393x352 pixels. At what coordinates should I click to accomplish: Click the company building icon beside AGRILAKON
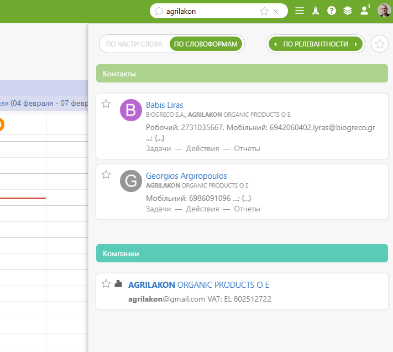point(118,283)
